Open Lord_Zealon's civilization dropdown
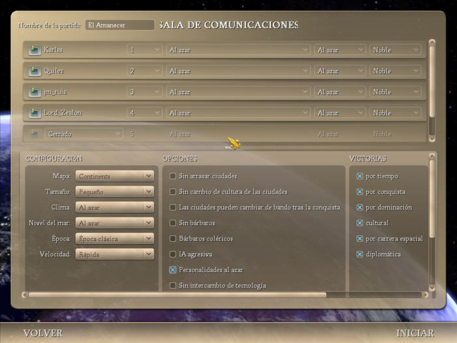 [x=238, y=113]
